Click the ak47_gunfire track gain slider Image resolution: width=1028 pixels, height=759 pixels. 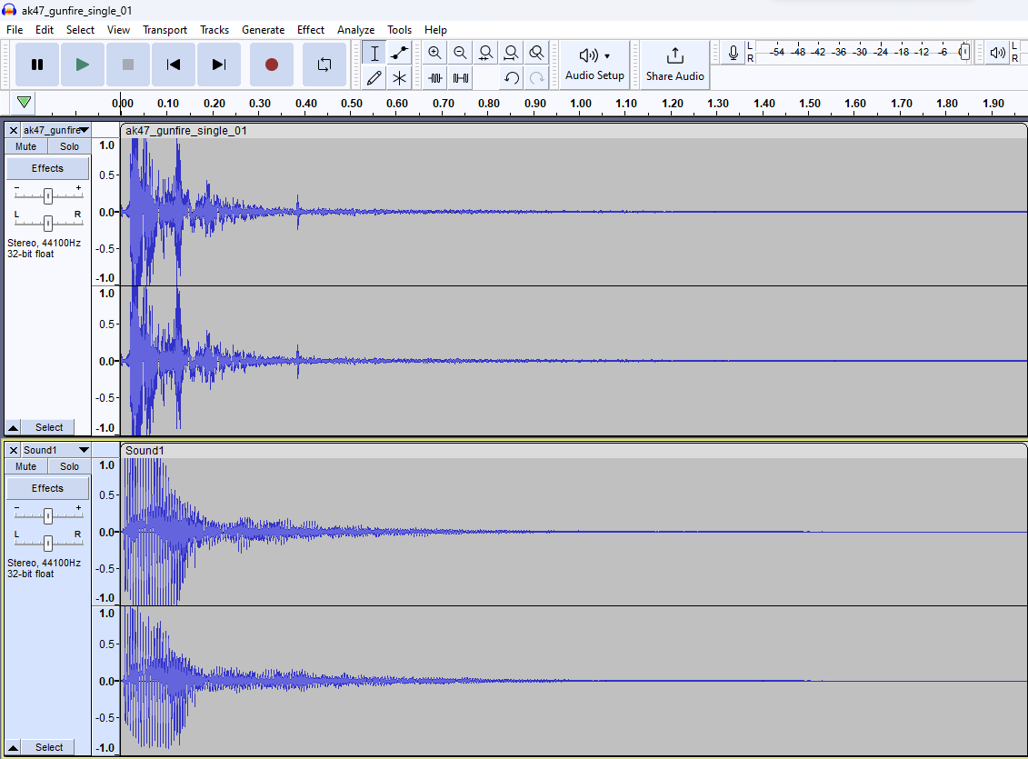click(x=48, y=195)
